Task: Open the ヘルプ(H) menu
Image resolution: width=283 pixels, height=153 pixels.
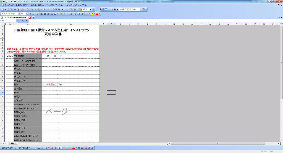Action: point(82,5)
